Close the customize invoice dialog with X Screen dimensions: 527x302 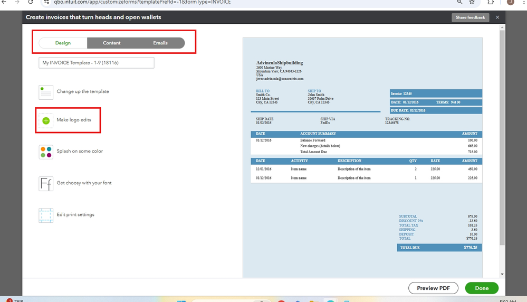[497, 17]
